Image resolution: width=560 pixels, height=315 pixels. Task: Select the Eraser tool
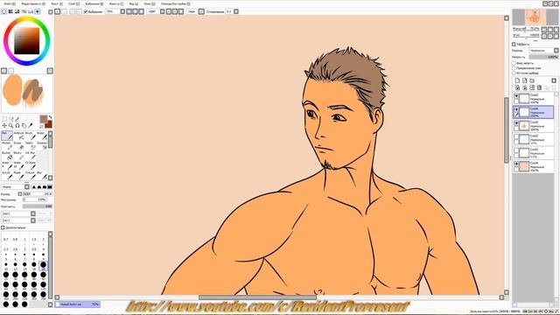tap(19, 146)
